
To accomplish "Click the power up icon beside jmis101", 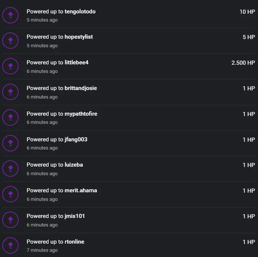I will click(10, 220).
